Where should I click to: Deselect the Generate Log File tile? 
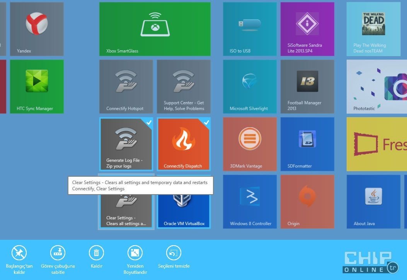click(126, 144)
